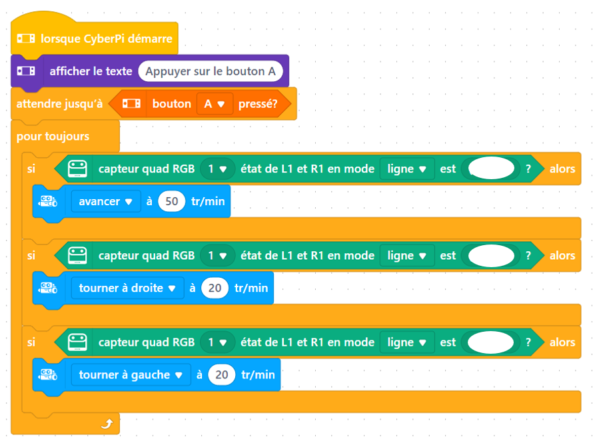Open the tourner à gauche dropdown
The width and height of the screenshot is (597, 439).
pyautogui.click(x=131, y=374)
